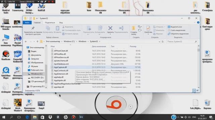This screenshot has height=120, width=215.
Task: Open the Windows Start button
Action: [4, 117]
